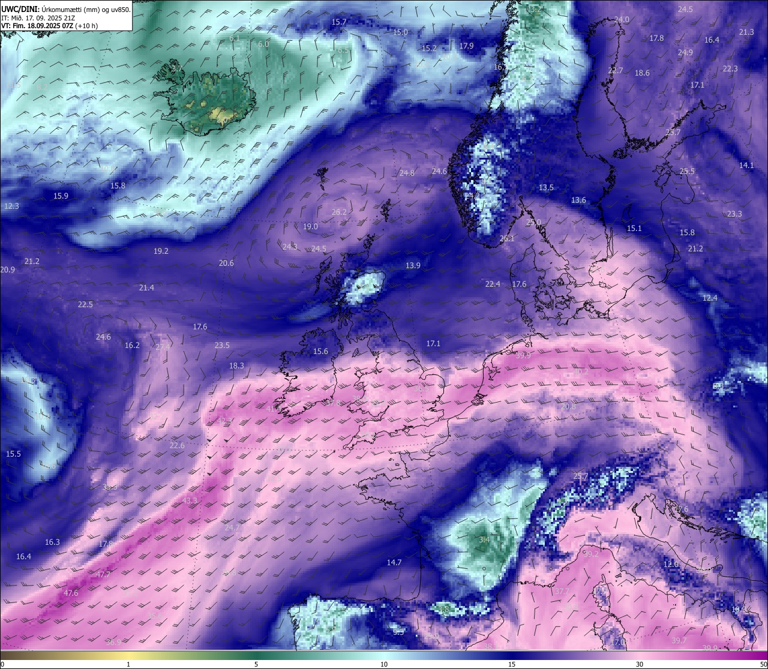Click the 17.9 value label
Screen dimensions: 768x669
[x=466, y=46]
